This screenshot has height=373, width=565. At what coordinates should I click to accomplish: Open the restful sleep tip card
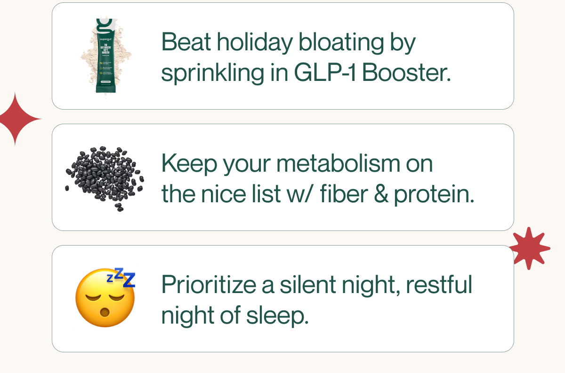282,299
